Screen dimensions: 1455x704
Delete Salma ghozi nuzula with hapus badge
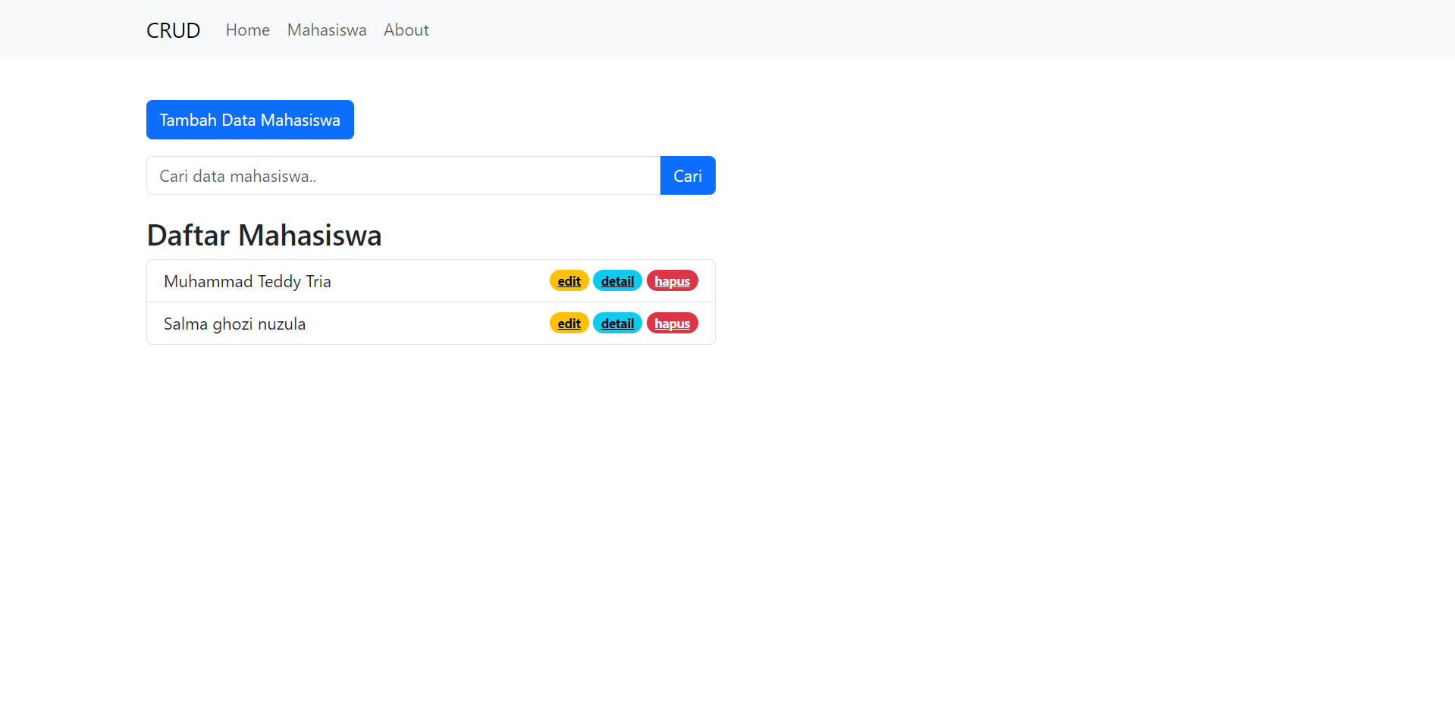673,324
